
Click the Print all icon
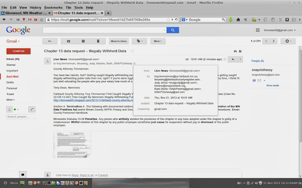(235, 51)
